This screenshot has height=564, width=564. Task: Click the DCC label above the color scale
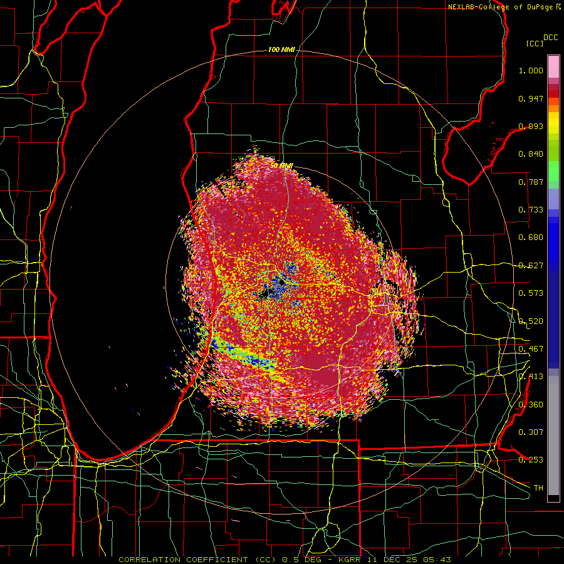coord(551,38)
